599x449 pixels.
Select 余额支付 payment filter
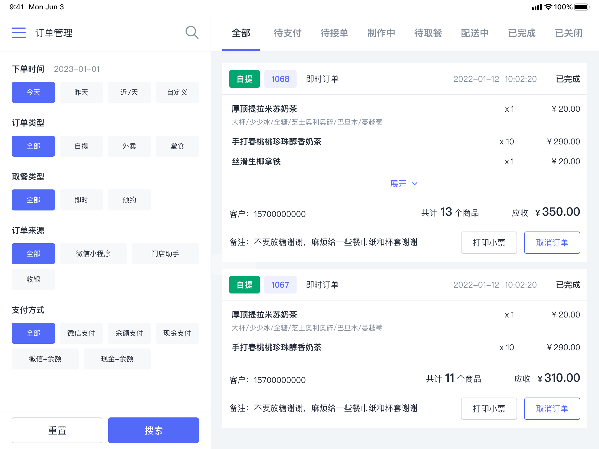coord(129,333)
